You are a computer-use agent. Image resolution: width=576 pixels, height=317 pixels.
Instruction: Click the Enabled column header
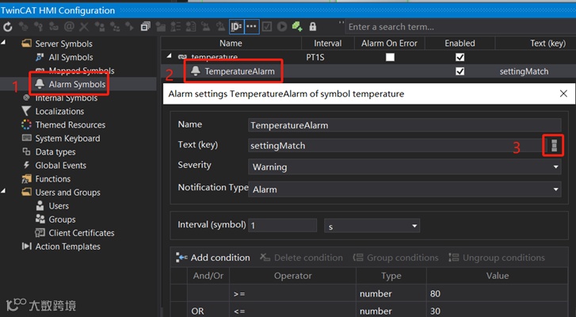(460, 44)
